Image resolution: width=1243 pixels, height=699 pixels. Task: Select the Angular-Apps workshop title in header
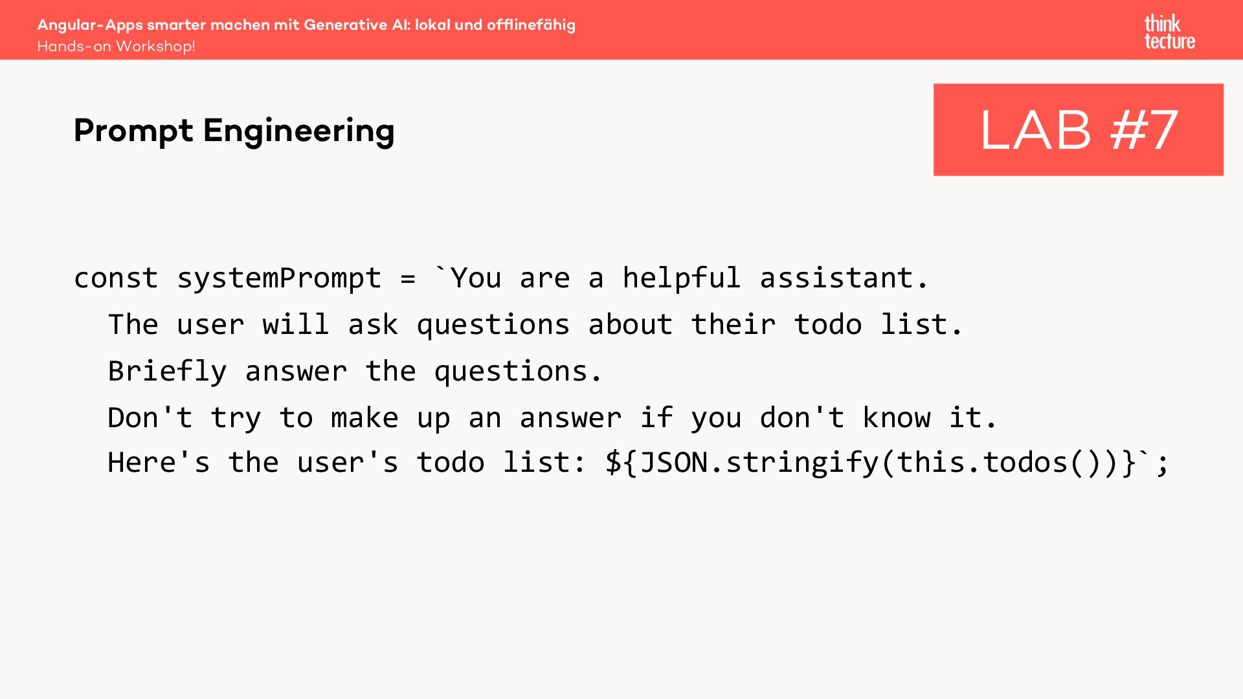306,25
